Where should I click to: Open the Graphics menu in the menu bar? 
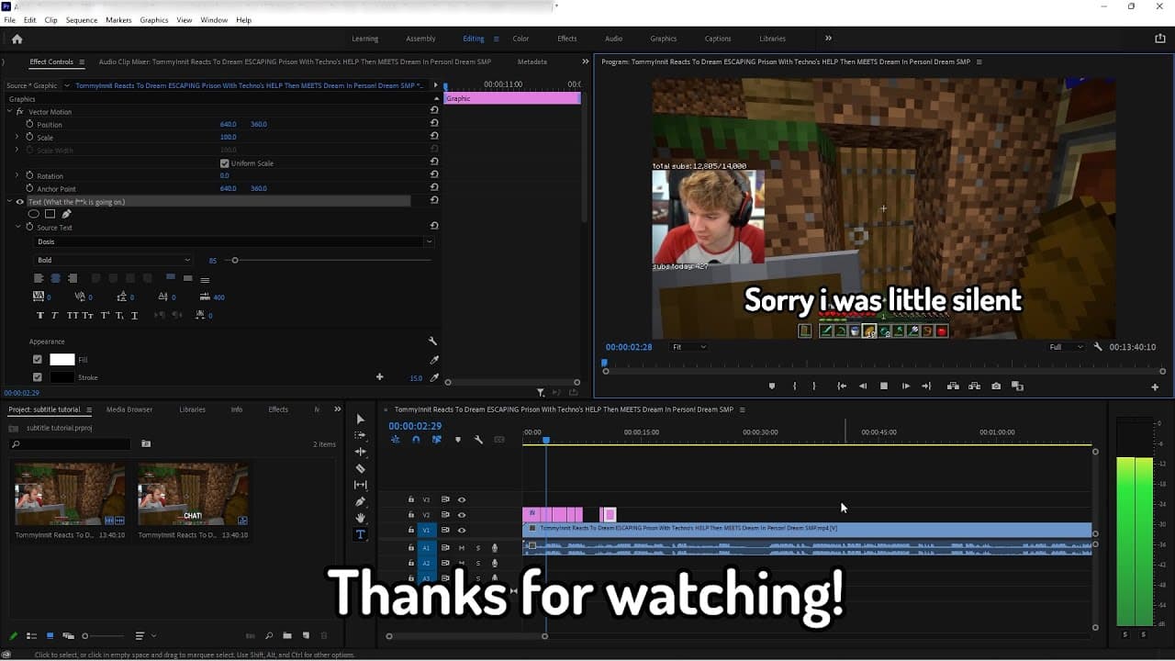(x=154, y=20)
